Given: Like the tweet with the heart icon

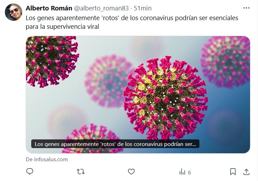Looking at the screenshot, I should coord(131,172).
